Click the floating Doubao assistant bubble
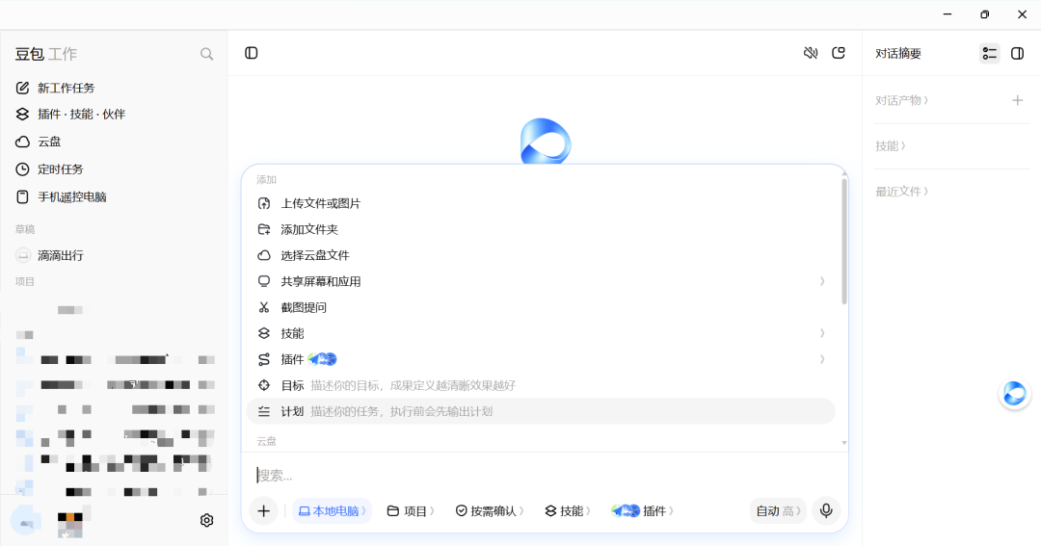Screen dimensions: 1041x546 coord(1014,394)
